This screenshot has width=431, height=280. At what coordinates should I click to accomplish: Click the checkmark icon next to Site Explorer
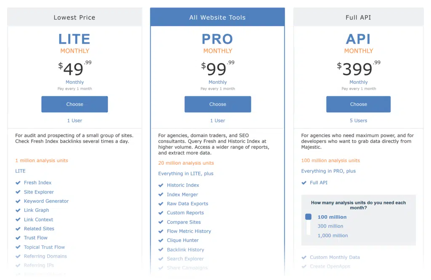click(x=18, y=192)
